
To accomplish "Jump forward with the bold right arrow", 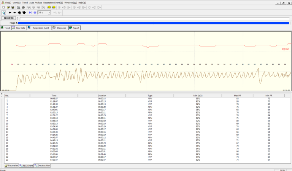I will (x=24, y=13).
